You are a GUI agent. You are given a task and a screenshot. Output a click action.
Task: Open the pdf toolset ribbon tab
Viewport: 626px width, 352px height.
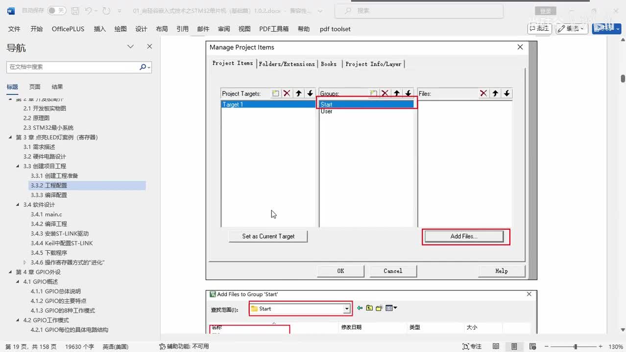coord(335,29)
